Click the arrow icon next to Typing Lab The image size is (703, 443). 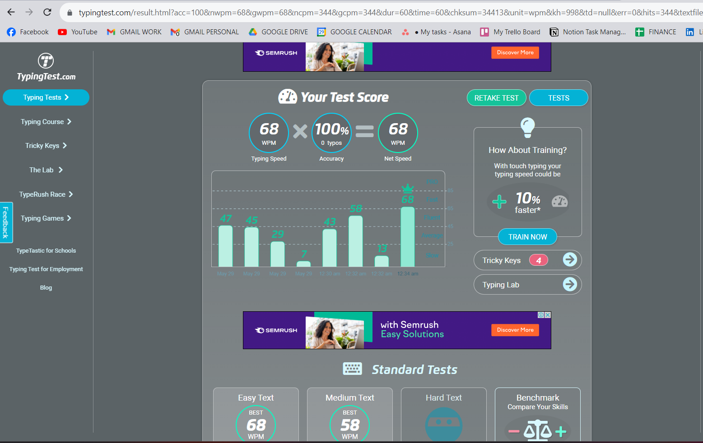tap(570, 284)
